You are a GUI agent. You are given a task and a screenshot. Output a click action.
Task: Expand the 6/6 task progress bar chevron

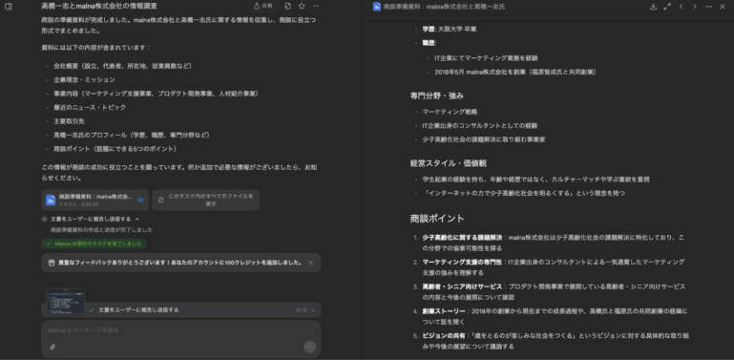coord(313,310)
